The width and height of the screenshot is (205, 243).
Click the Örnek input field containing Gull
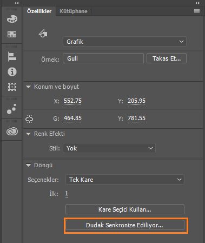pos(103,58)
